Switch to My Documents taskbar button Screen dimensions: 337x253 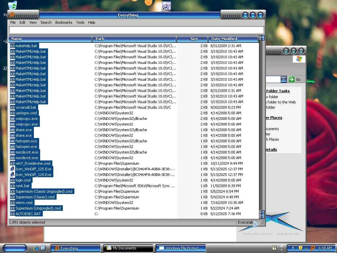pos(128,248)
